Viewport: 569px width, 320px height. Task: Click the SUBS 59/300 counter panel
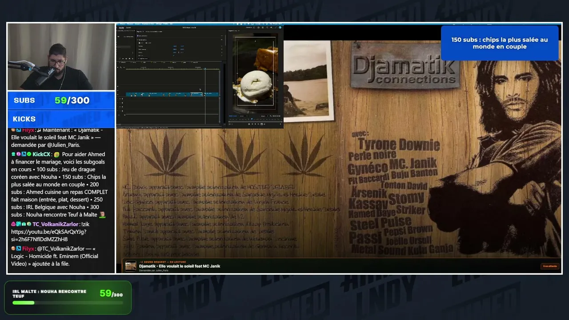(61, 100)
